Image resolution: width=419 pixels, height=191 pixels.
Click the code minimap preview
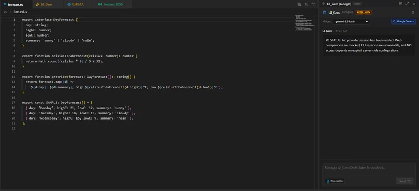(x=304, y=22)
